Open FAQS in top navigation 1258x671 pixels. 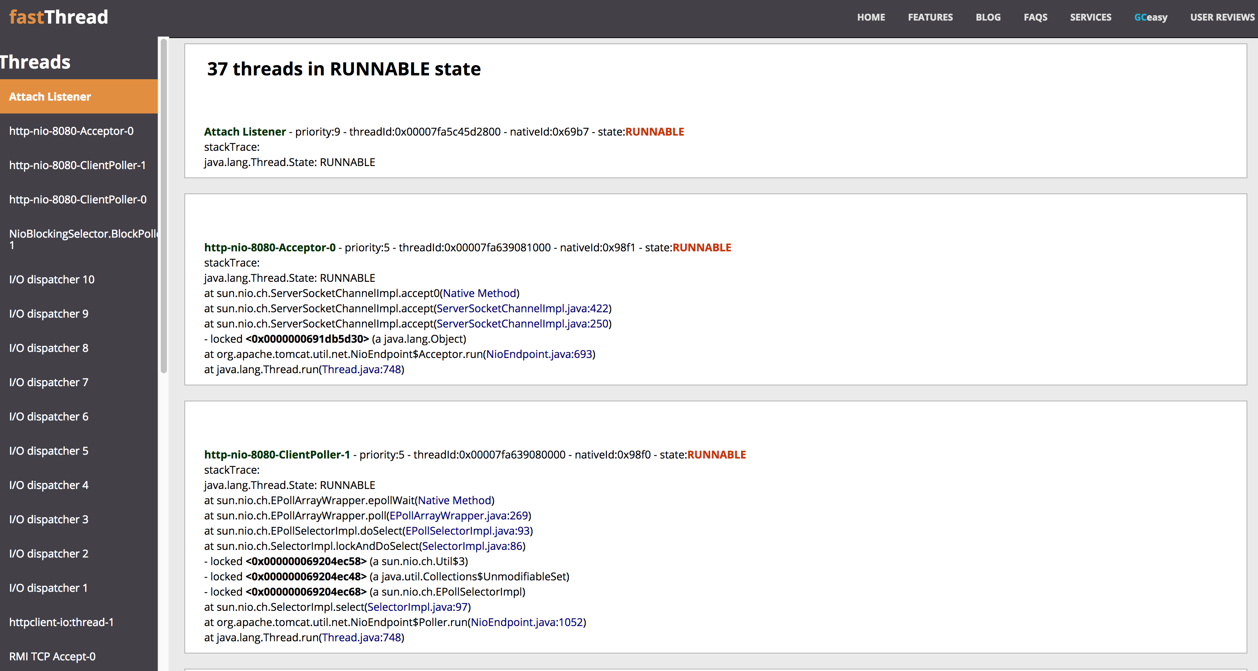point(1035,17)
